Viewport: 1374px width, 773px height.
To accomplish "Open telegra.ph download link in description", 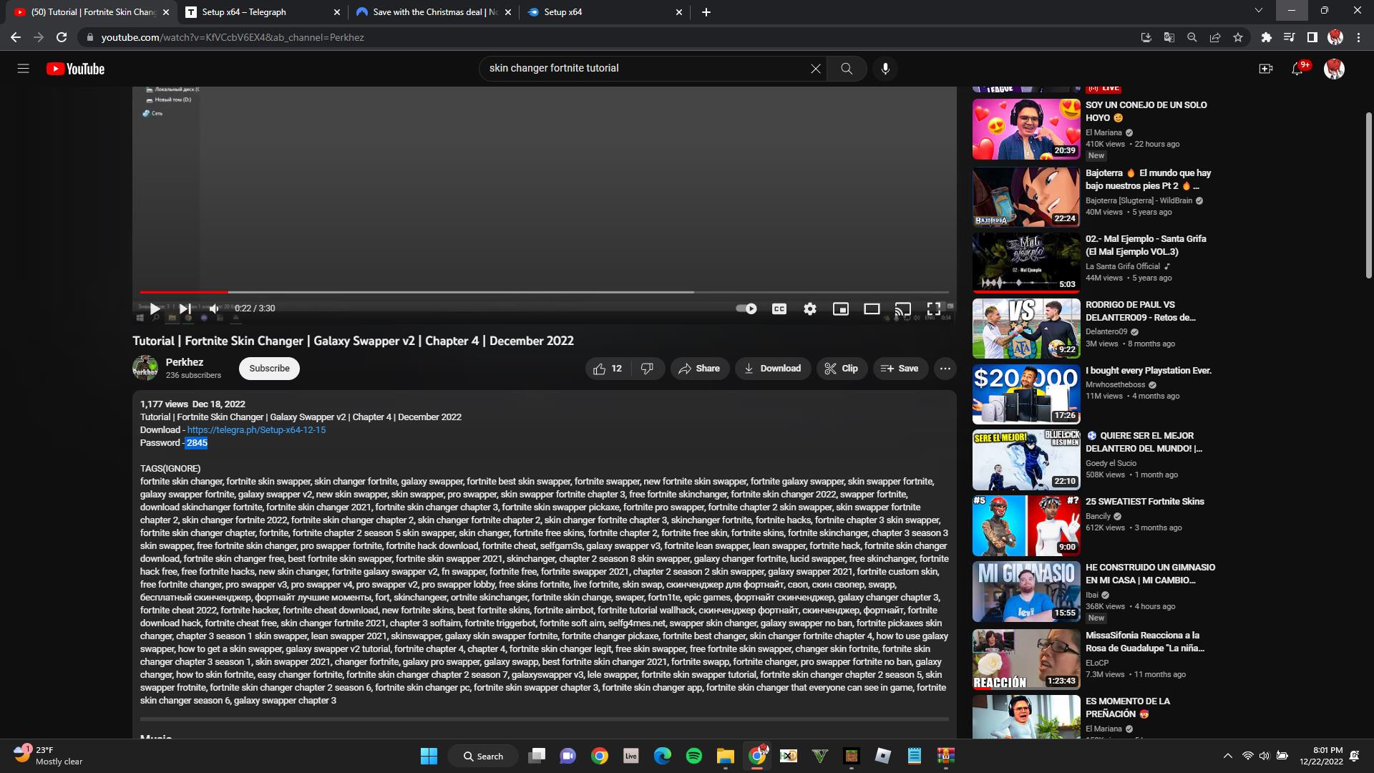I will point(256,430).
